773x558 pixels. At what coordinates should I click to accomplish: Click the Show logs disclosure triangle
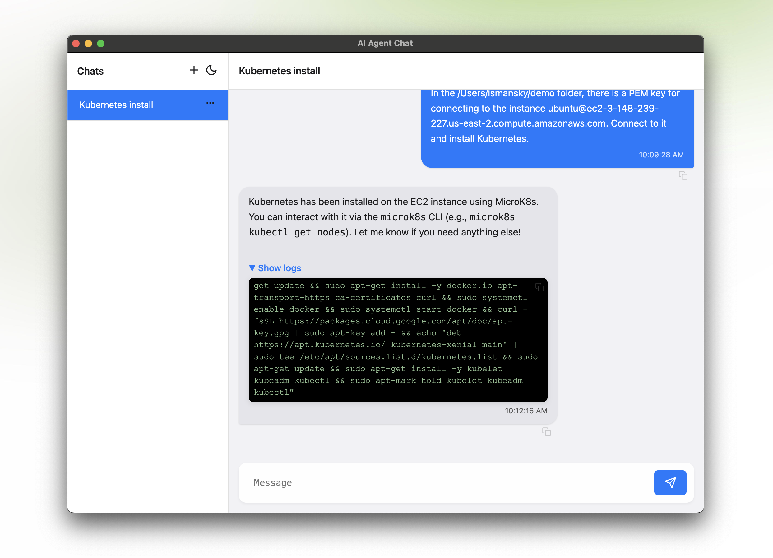point(252,268)
